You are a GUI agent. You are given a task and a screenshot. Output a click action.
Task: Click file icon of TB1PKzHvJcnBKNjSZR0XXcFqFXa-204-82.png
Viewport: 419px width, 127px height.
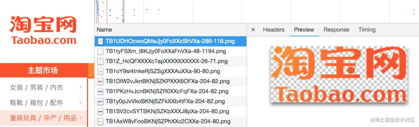[x=100, y=91]
